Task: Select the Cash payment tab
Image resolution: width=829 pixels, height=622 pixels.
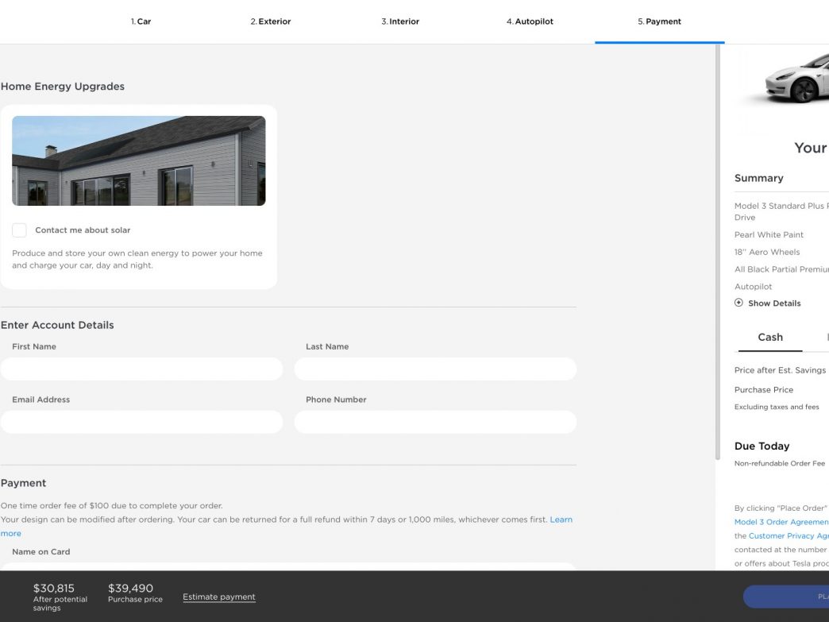Action: pos(770,338)
